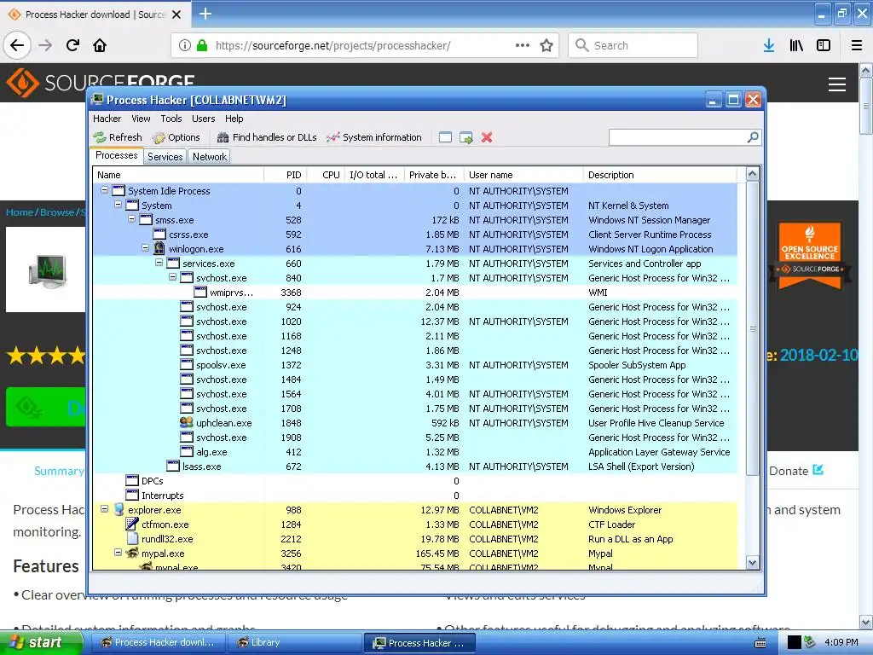The image size is (873, 655).
Task: Click the browser Search box
Action: [633, 45]
